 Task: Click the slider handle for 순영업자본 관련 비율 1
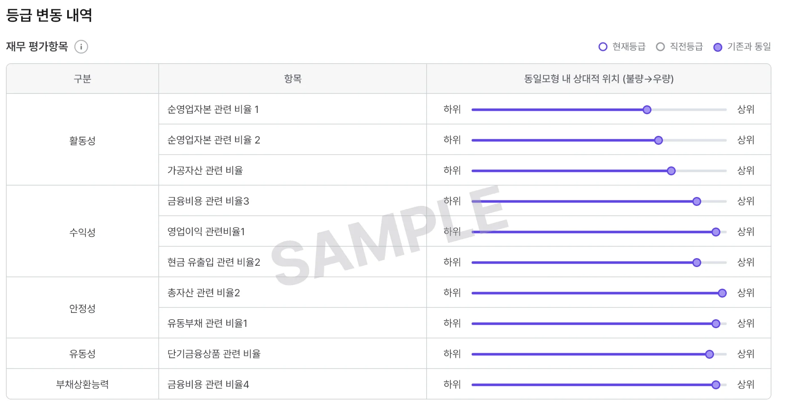pos(647,110)
